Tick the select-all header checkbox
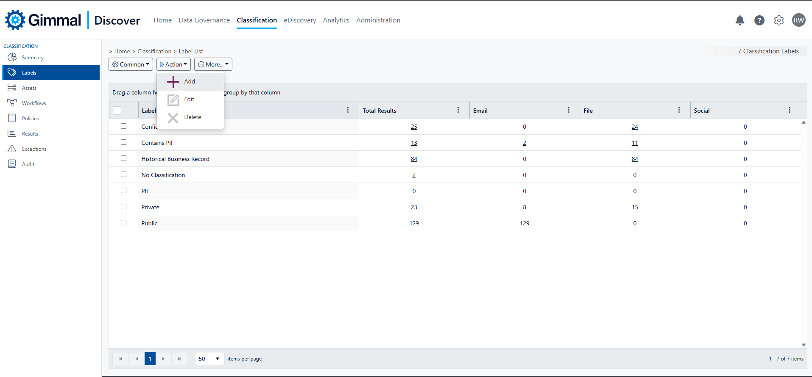Screen dimensions: 812x377 point(117,111)
